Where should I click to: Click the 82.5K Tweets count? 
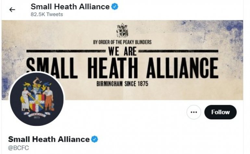click(x=47, y=14)
